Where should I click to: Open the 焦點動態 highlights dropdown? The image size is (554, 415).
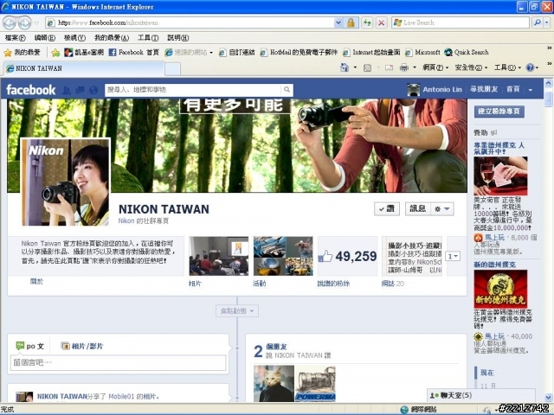coord(237,311)
